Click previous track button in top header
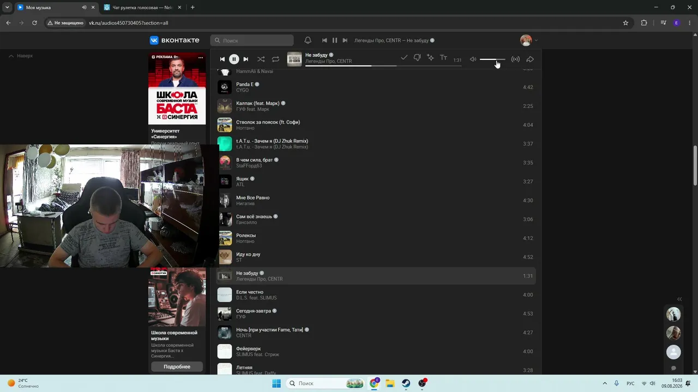 click(324, 40)
